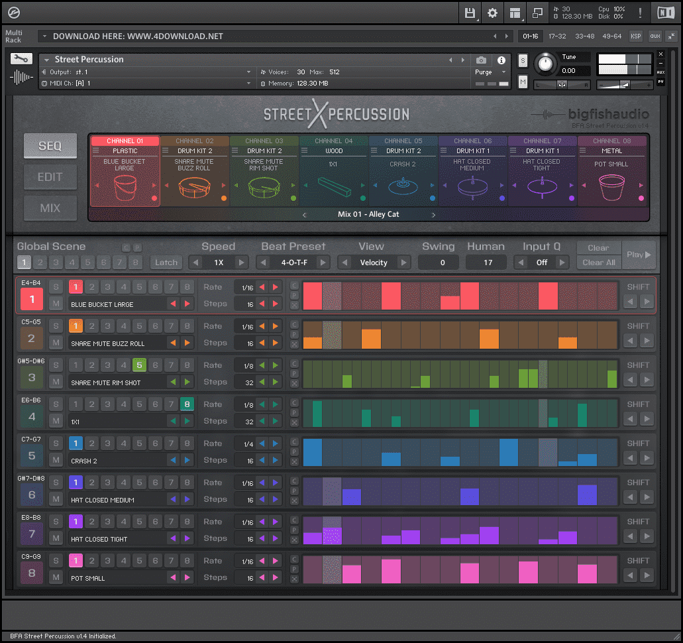683x643 pixels.
Task: Click the Snare Mute Buzz Roll drum image
Action: click(x=194, y=188)
